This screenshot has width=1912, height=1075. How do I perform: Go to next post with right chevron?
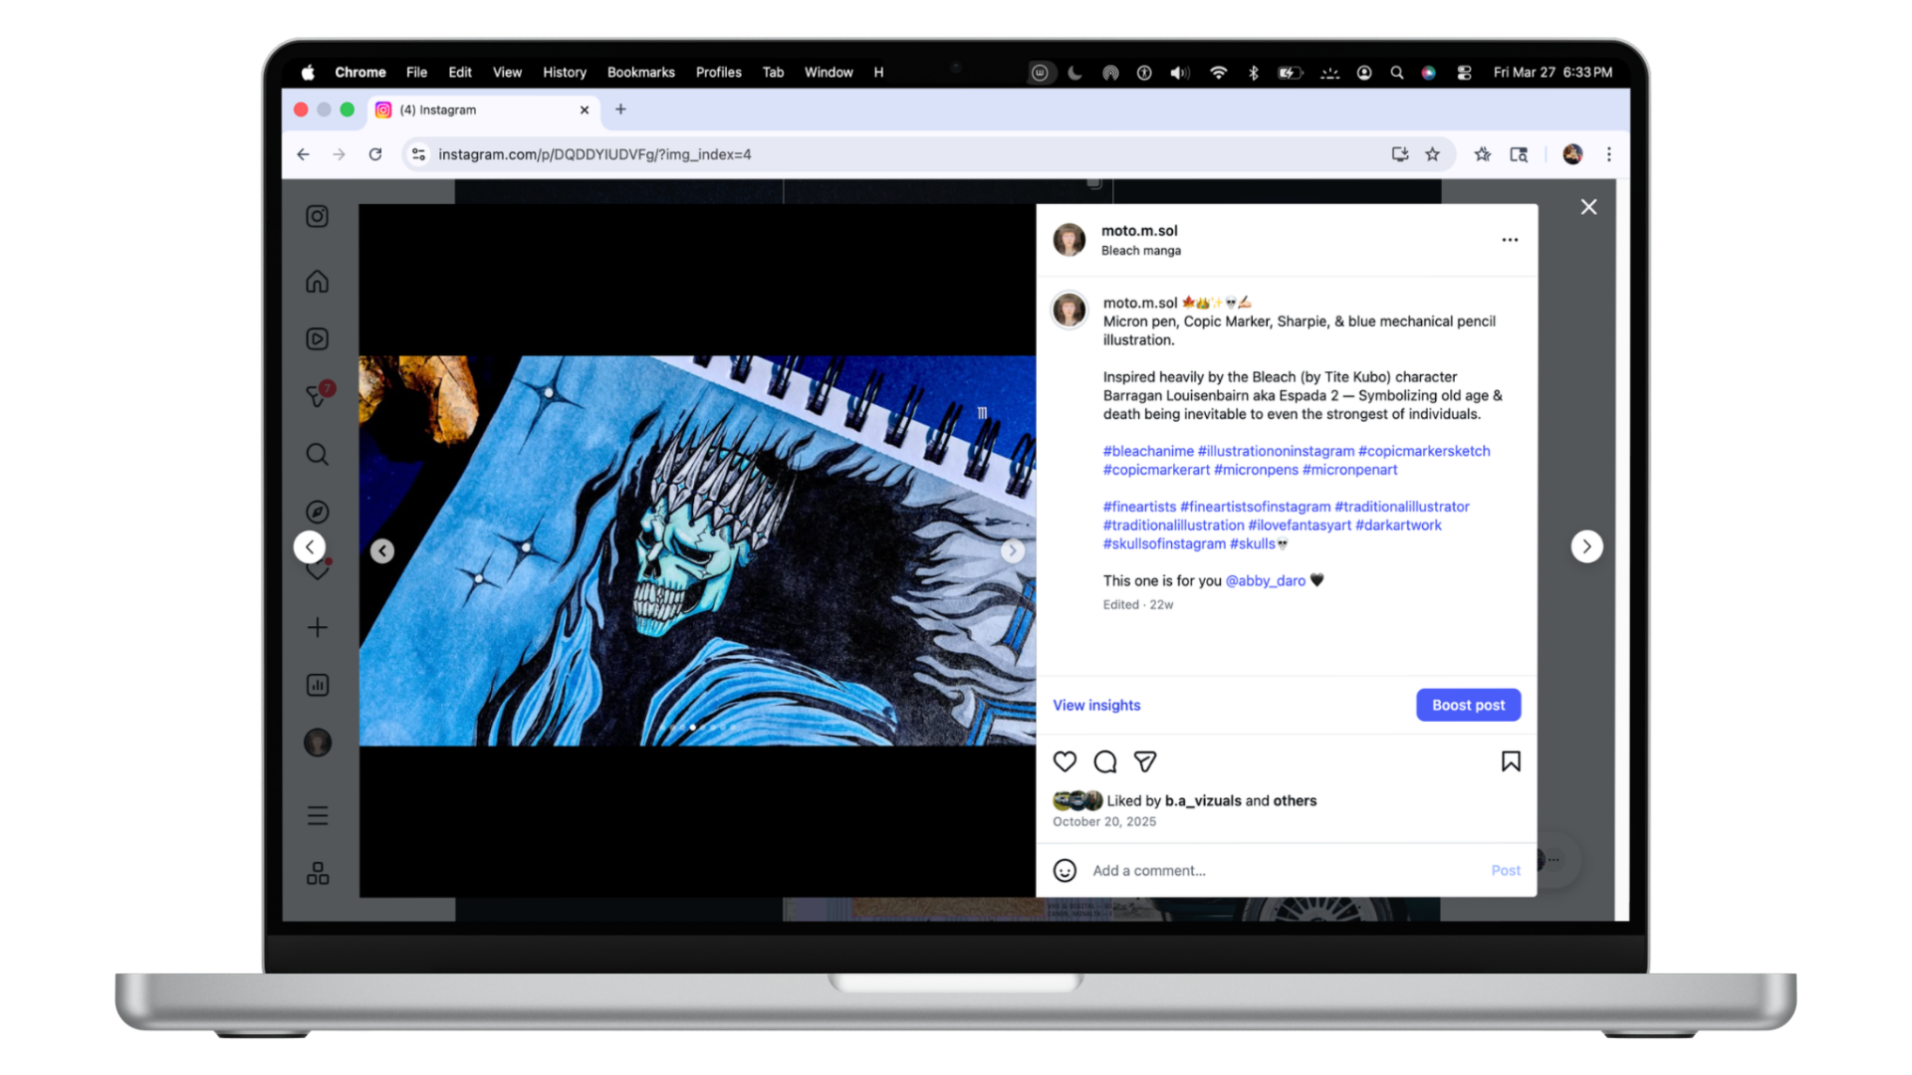tap(1586, 546)
